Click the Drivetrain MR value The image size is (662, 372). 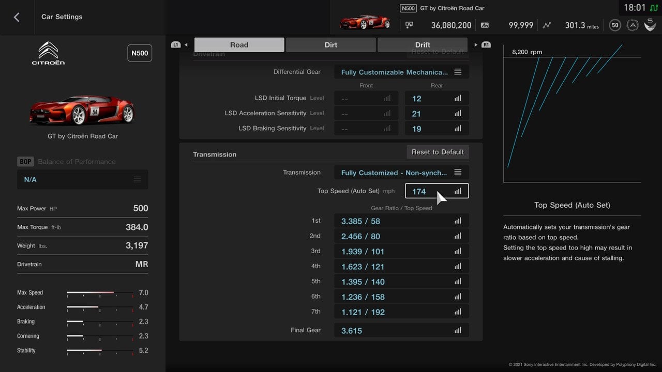pos(142,264)
